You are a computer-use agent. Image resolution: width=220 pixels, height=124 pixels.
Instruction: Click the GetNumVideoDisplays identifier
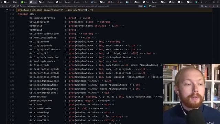pos(43,38)
